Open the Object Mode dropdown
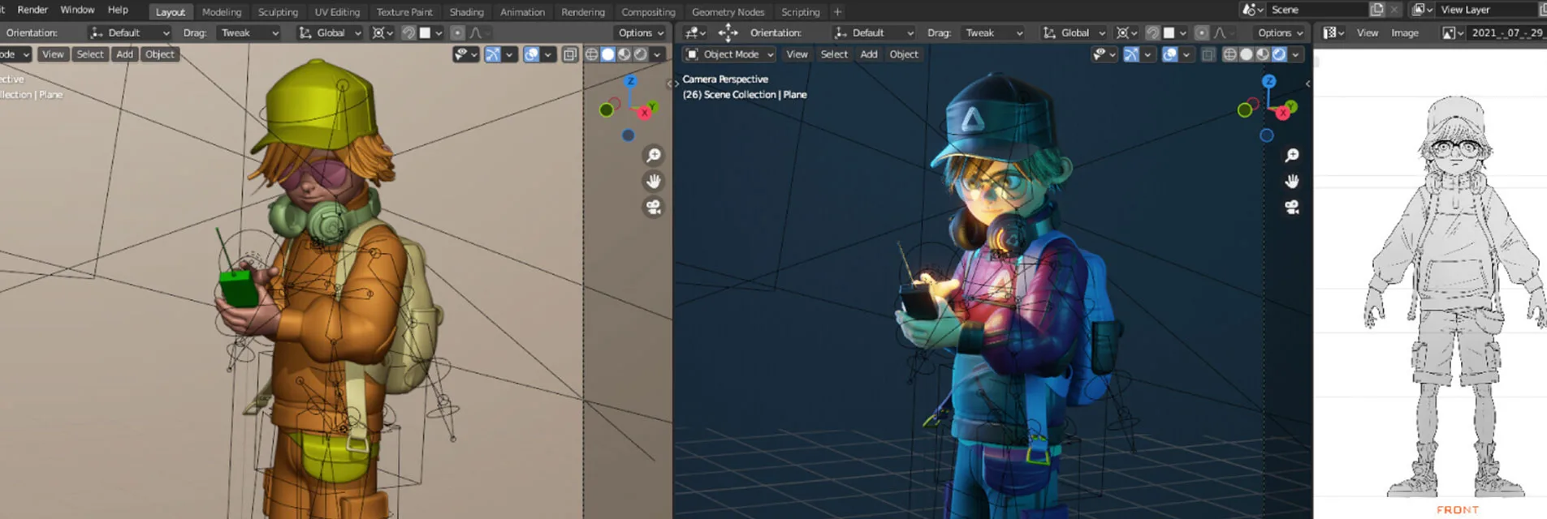Screen dimensions: 1547x519 pyautogui.click(x=729, y=54)
